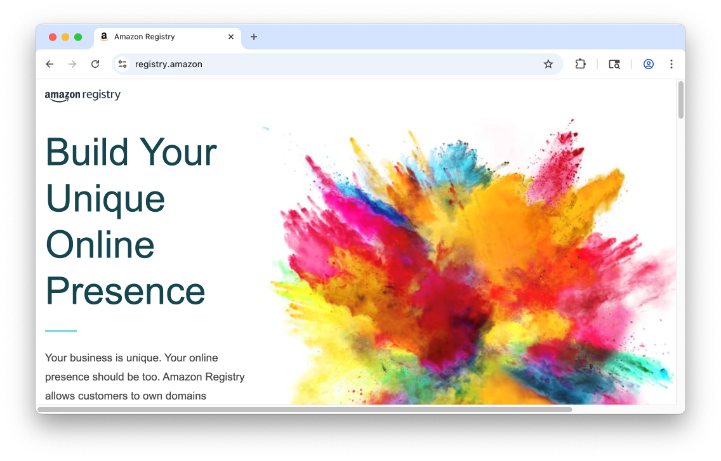Open the Extensions puzzle icon
Image resolution: width=721 pixels, height=461 pixels.
(x=580, y=64)
